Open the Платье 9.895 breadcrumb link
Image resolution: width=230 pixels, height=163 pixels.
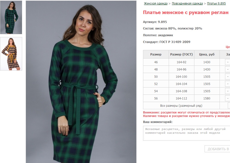click(216, 3)
